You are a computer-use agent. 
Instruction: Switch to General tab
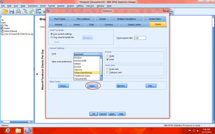[58, 24]
